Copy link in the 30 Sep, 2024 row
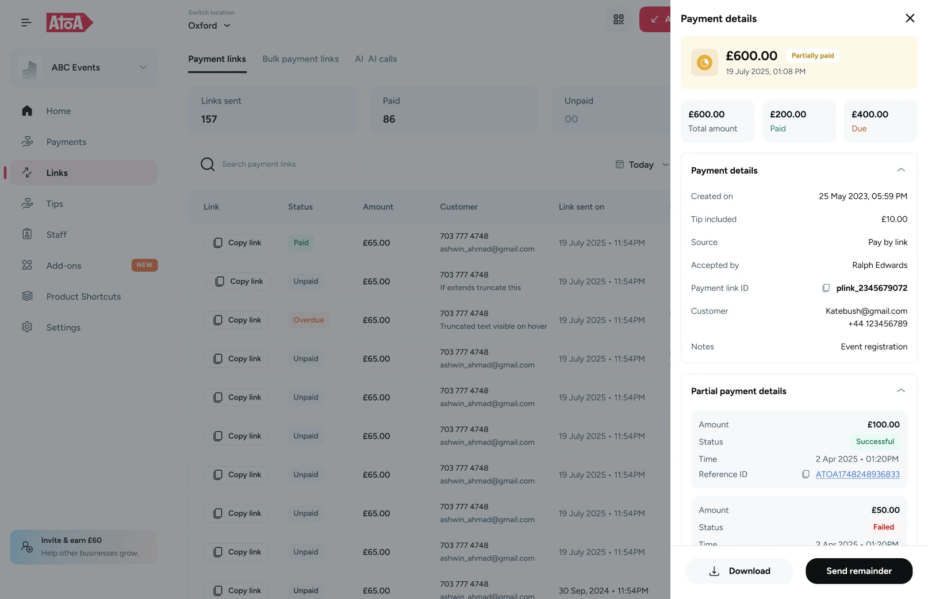 tap(236, 590)
